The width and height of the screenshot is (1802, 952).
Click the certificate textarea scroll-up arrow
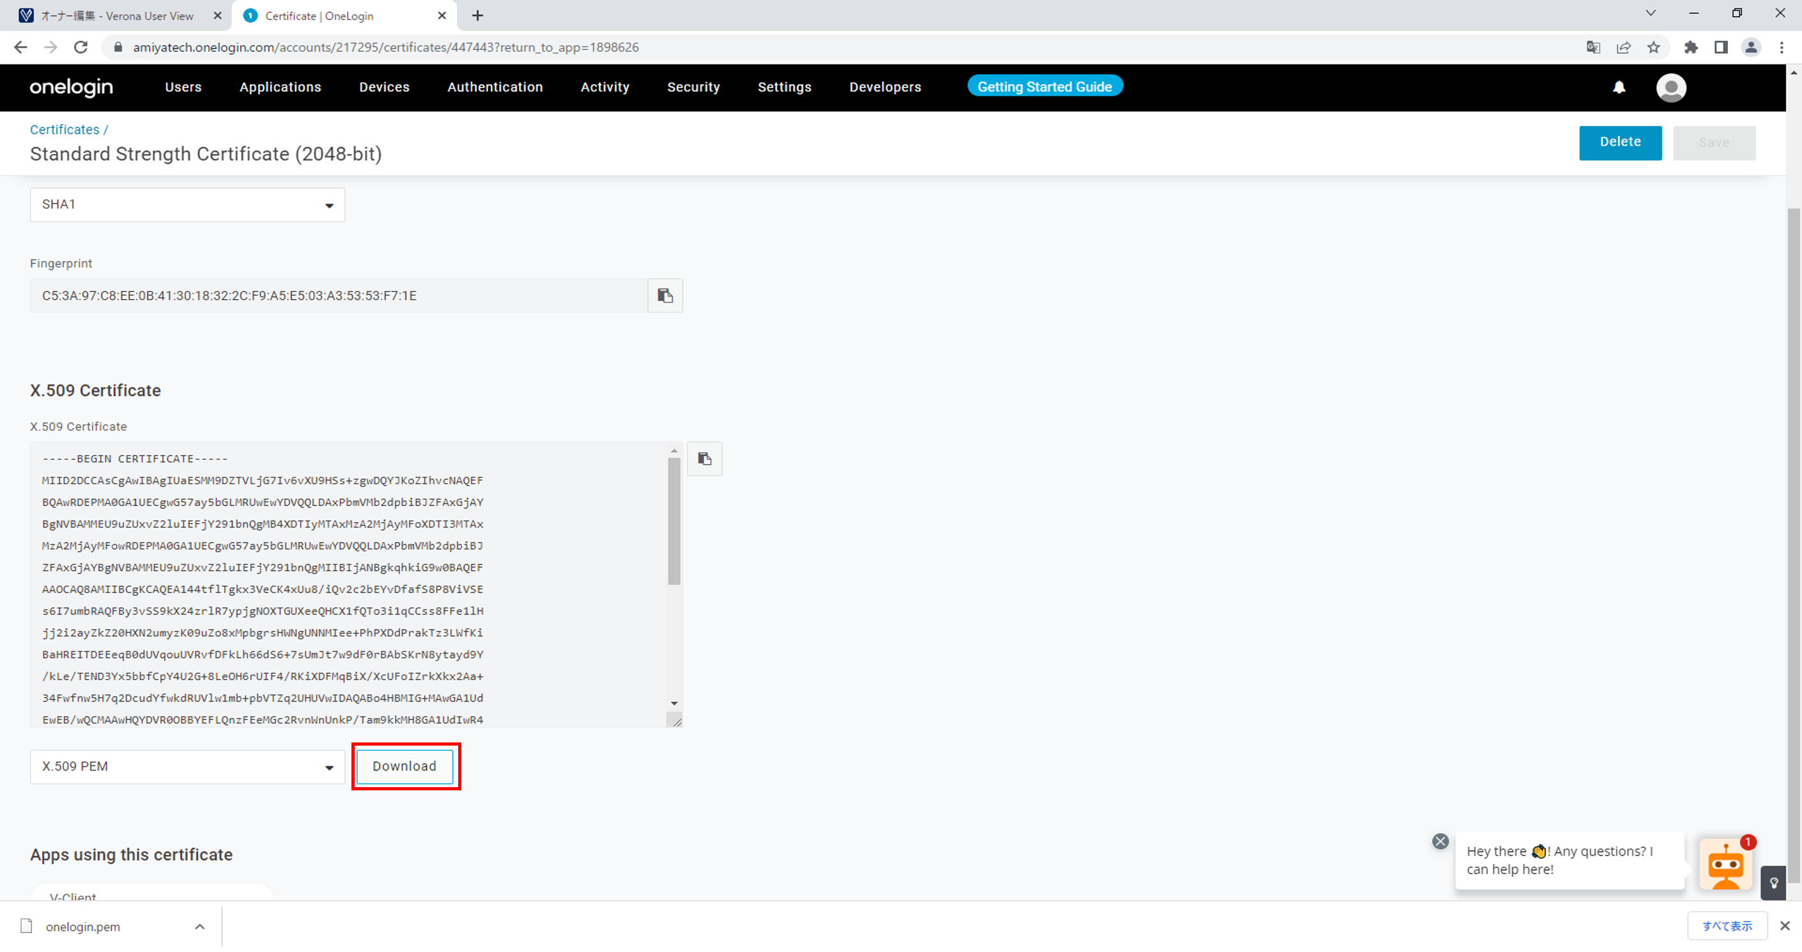tap(674, 450)
